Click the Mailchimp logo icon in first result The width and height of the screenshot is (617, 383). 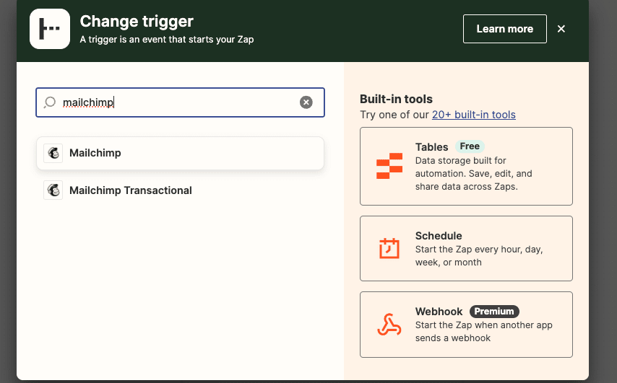[53, 153]
